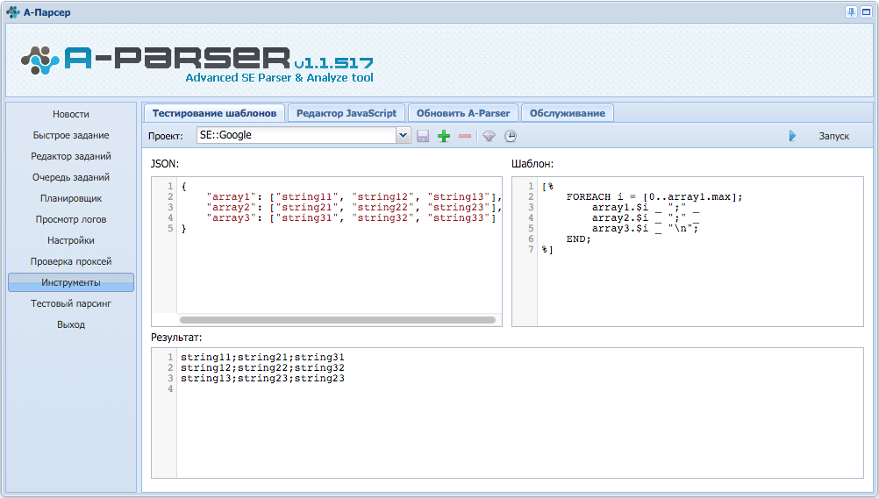The height and width of the screenshot is (498, 879).
Task: Open the Редактор JavaScript tab
Action: pyautogui.click(x=347, y=113)
